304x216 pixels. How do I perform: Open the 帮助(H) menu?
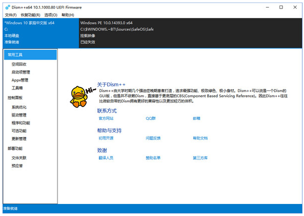pos(67,15)
